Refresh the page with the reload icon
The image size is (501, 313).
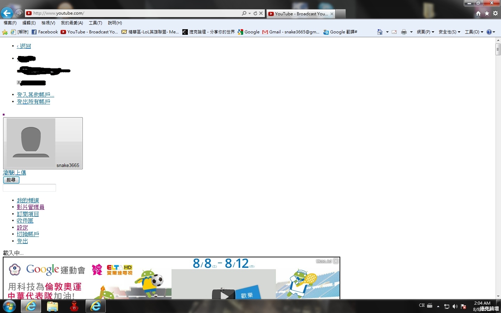[255, 13]
